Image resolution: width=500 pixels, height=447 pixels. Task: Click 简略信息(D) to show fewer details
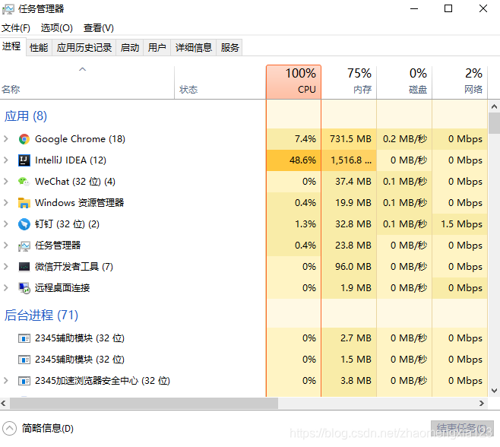48,428
